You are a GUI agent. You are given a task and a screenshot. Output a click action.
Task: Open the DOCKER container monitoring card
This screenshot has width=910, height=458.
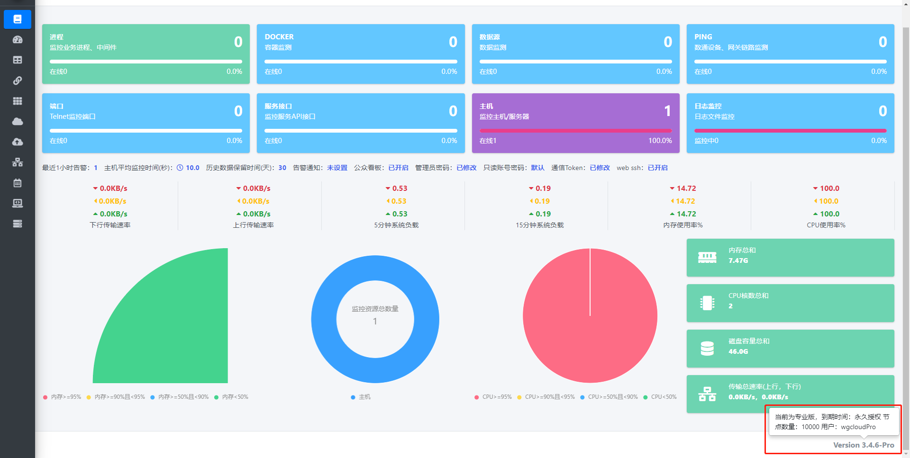coord(361,54)
